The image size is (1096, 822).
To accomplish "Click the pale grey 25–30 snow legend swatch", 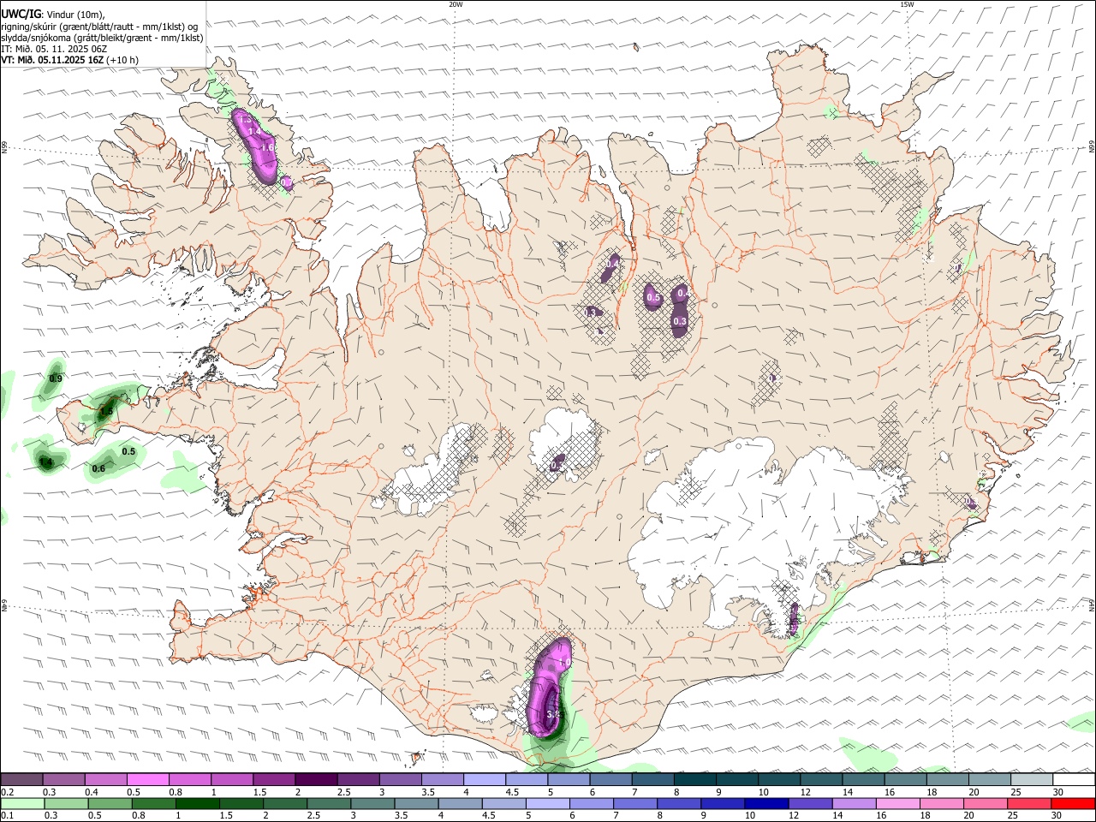I will pyautogui.click(x=1032, y=779).
